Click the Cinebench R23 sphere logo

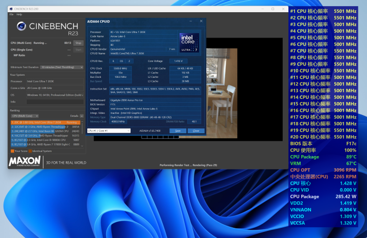(x=21, y=26)
